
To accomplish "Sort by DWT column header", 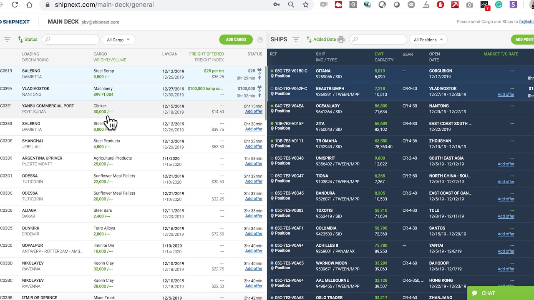I will pos(379,54).
